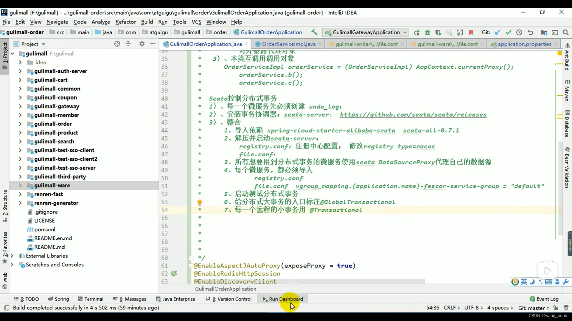Open Structure tool window on left edge
Image resolution: width=572 pixels, height=321 pixels.
[5, 206]
